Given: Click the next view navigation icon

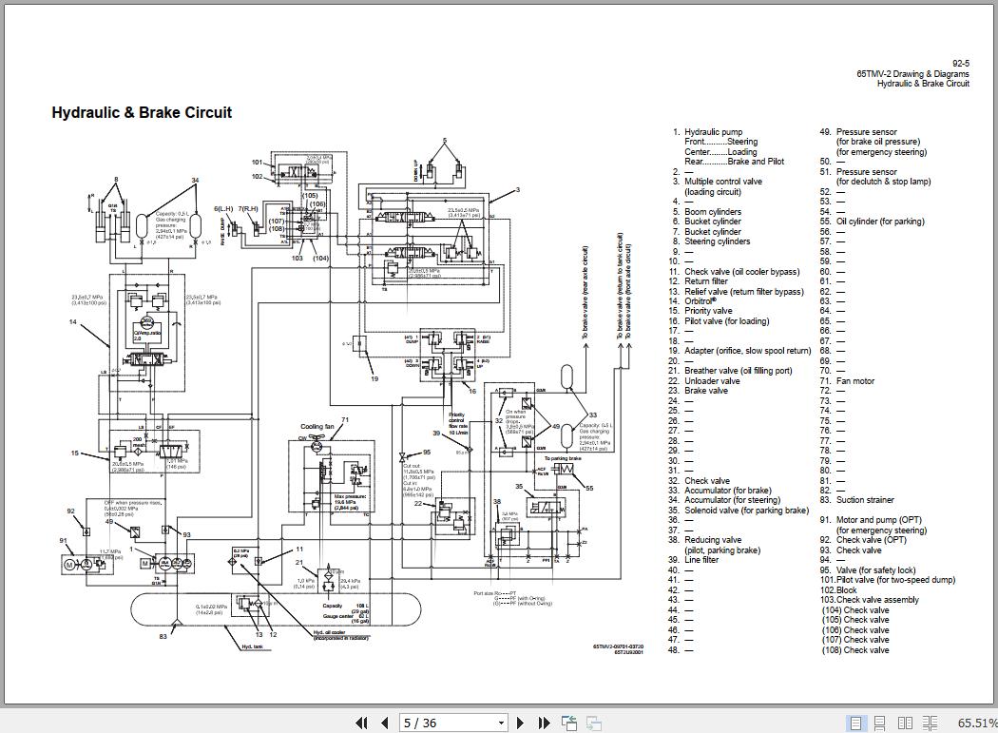Looking at the screenshot, I should click(594, 723).
